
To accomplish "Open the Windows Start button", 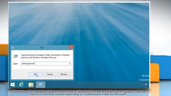I will tap(13, 85).
